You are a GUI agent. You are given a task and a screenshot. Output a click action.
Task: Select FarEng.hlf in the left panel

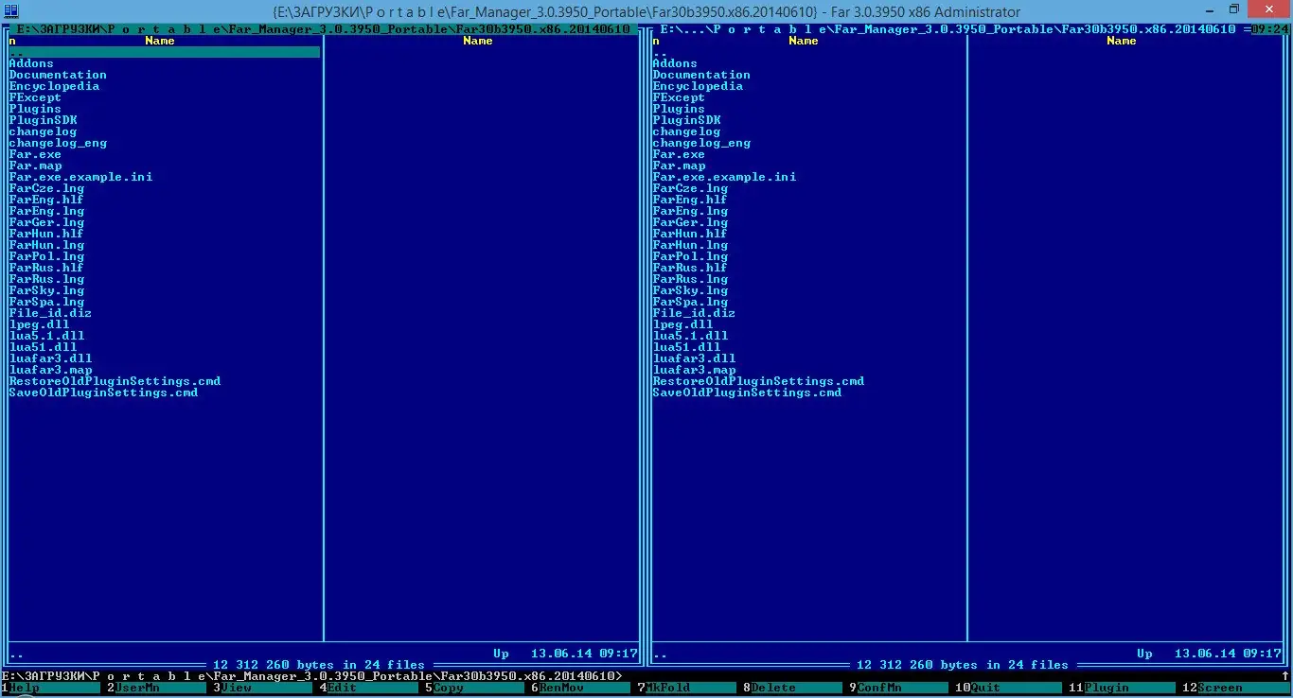pos(46,200)
